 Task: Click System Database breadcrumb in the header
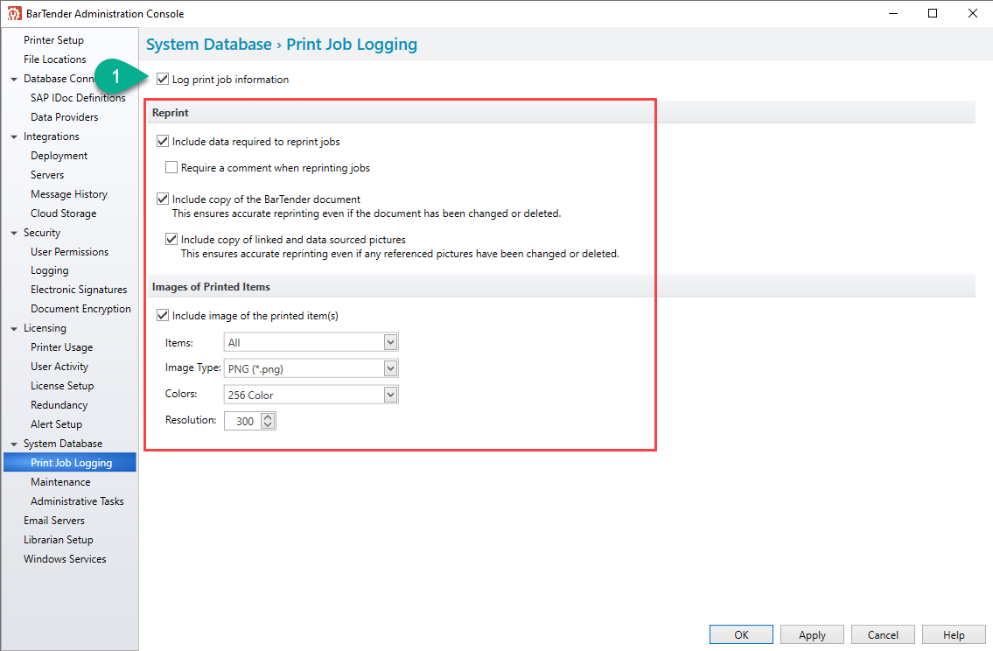click(x=209, y=45)
